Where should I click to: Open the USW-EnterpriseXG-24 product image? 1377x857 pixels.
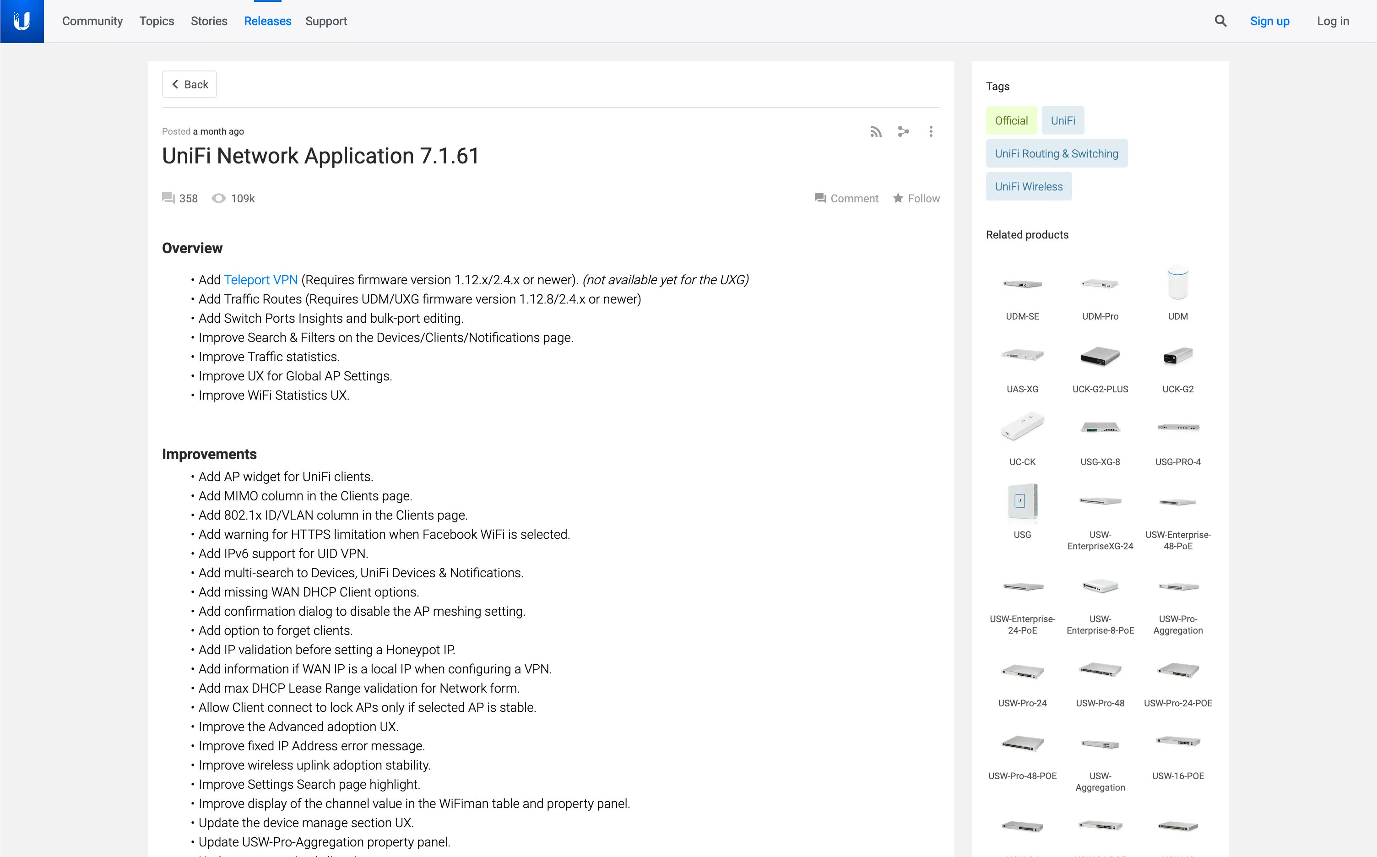(x=1100, y=501)
